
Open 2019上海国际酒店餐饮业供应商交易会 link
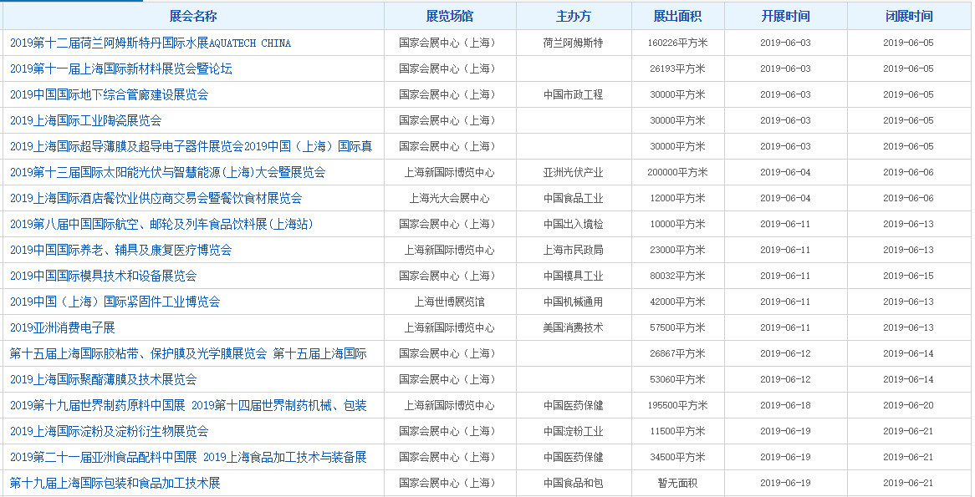pyautogui.click(x=156, y=198)
